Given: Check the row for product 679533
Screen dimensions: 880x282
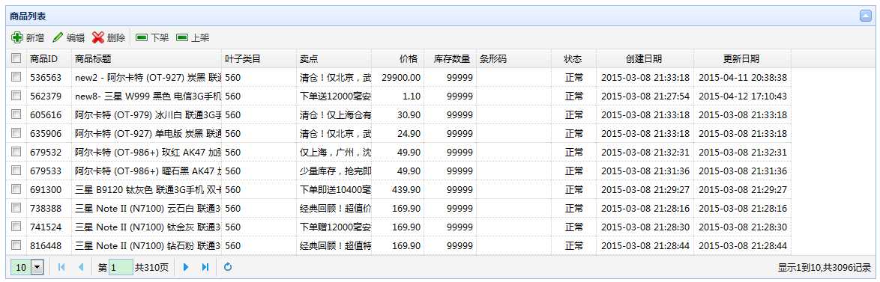Looking at the screenshot, I should [16, 170].
